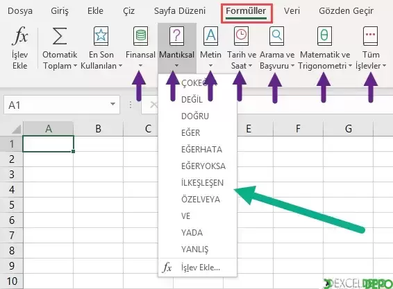
Task: Choose EĞER from the Mantıksal list
Action: (191, 132)
